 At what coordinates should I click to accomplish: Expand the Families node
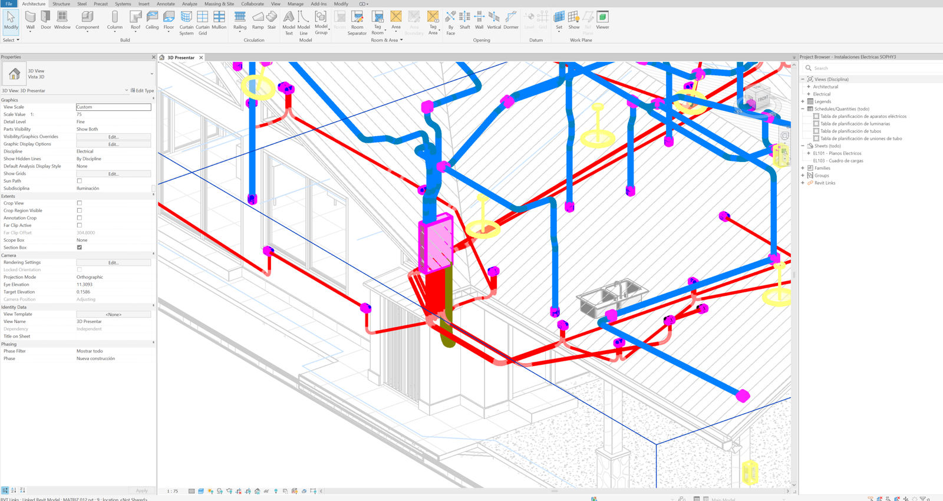pyautogui.click(x=803, y=168)
